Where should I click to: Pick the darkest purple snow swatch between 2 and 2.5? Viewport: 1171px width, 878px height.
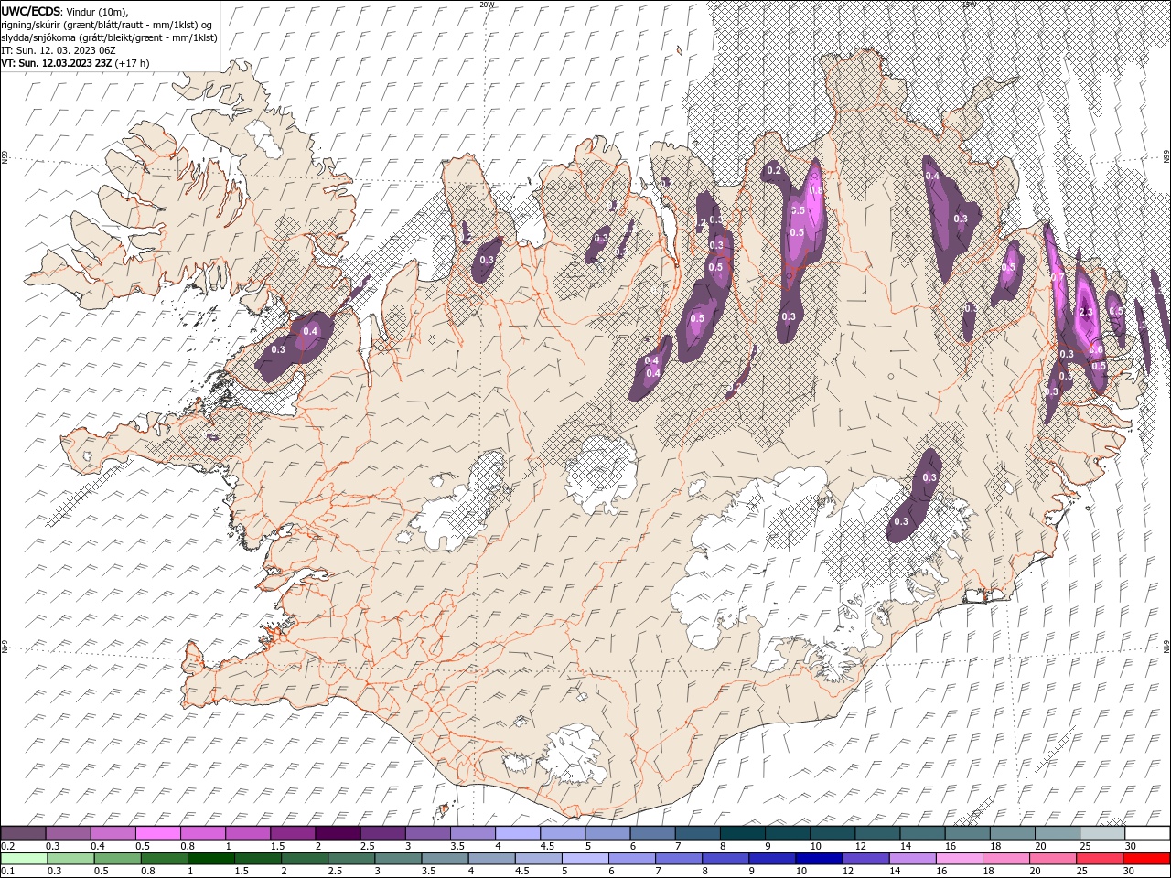coord(338,832)
